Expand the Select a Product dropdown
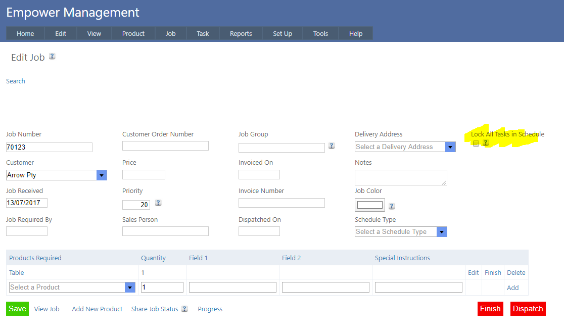This screenshot has height=334, width=564. point(130,288)
